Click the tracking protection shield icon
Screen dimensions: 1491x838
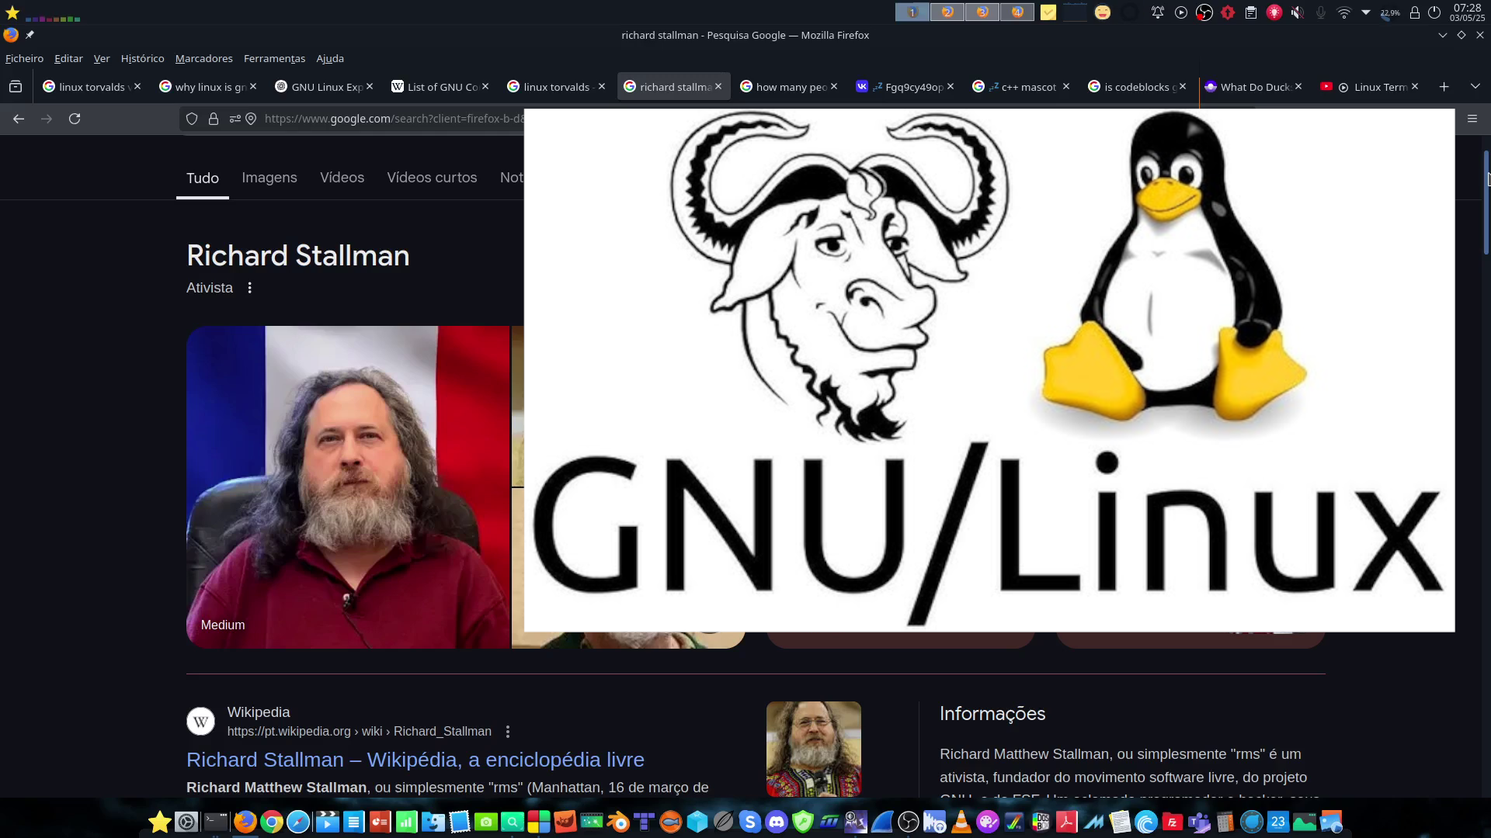point(192,119)
